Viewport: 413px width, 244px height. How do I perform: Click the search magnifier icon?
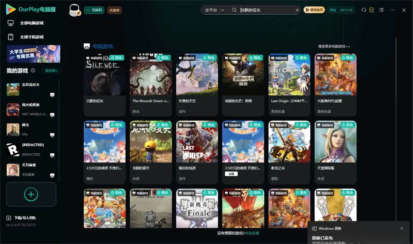click(x=234, y=10)
